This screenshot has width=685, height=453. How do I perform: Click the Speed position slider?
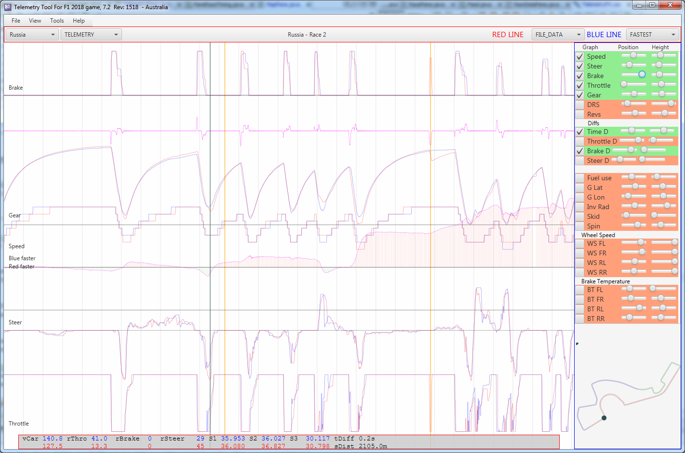[633, 55]
